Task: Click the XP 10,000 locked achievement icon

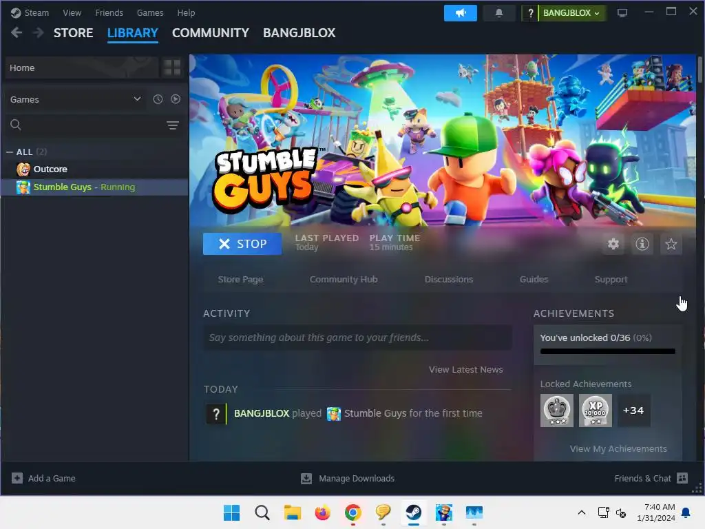Action: tap(596, 411)
